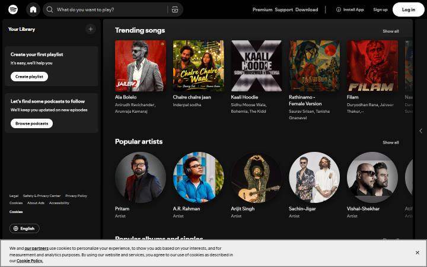Open the Privacy Policy footer link
Screen dimensions: 427x267
click(77, 196)
